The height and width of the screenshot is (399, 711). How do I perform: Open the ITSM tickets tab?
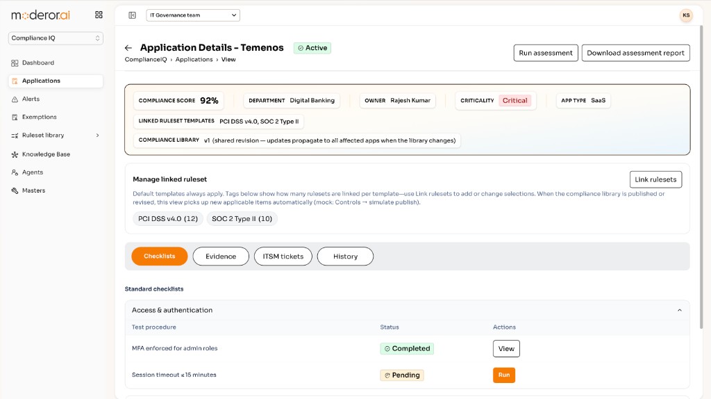pos(283,256)
